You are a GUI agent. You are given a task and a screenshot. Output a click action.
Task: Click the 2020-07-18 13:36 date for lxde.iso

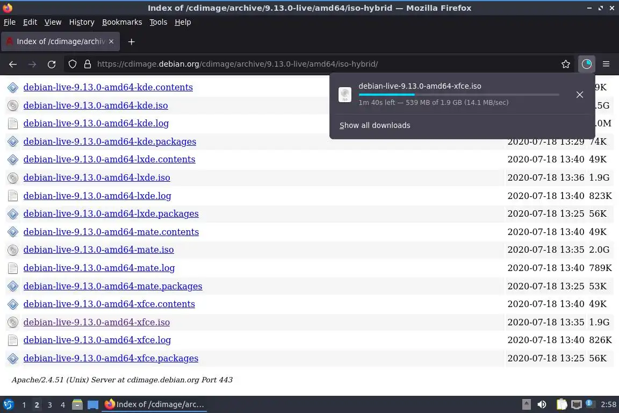click(x=546, y=177)
